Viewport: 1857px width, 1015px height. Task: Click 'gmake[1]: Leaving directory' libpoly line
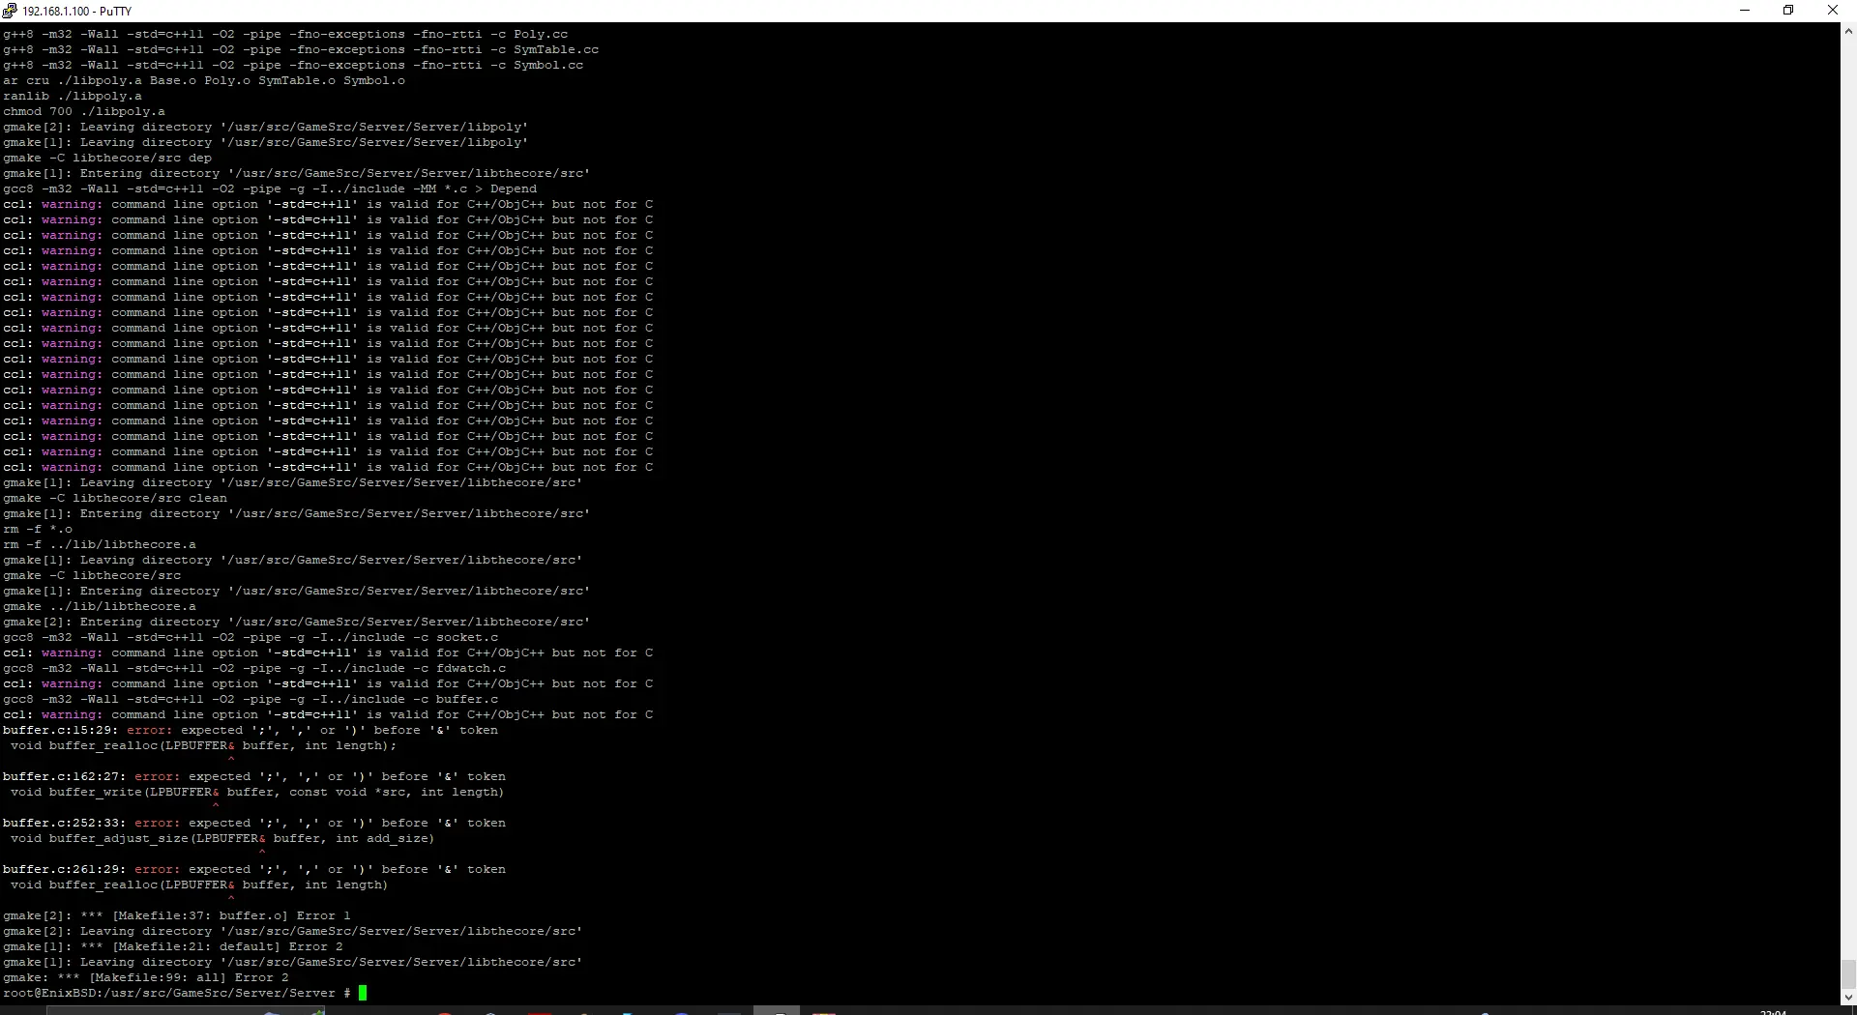coord(266,142)
